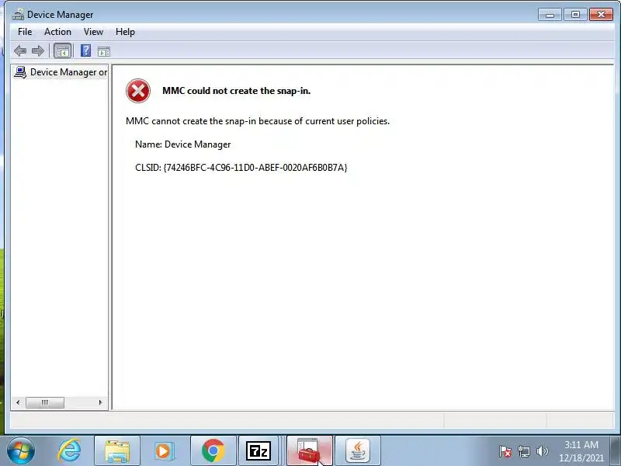Open the Action menu
Screen dimensions: 621x466
[57, 32]
